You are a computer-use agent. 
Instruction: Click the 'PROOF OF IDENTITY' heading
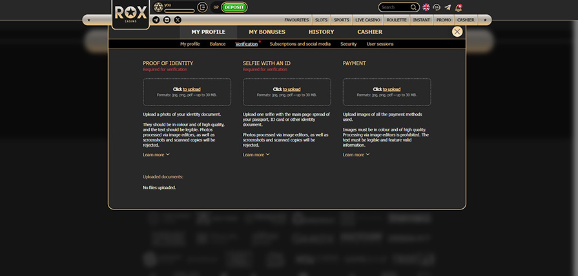(x=168, y=63)
